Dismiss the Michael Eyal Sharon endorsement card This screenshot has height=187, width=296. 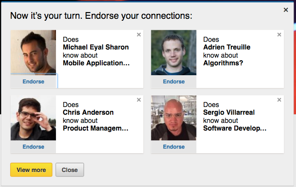pos(139,35)
